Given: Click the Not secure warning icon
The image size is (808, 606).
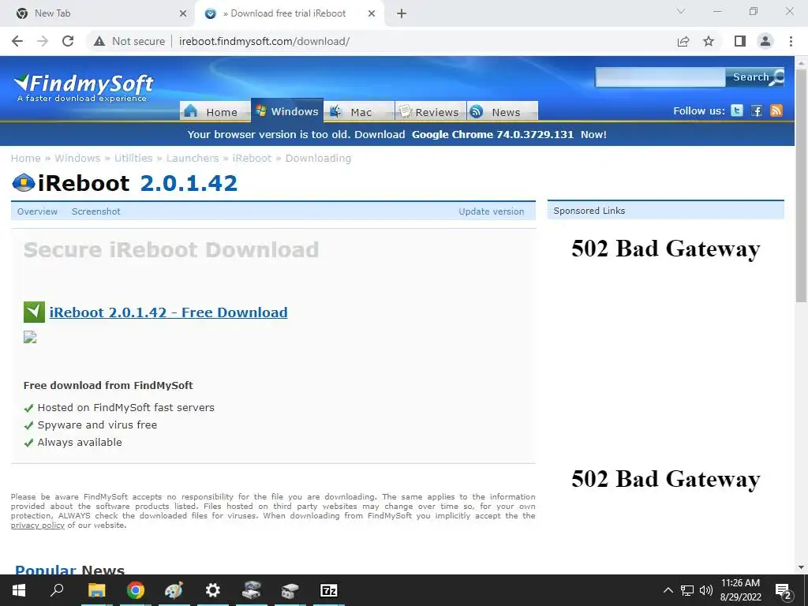Looking at the screenshot, I should click(x=99, y=41).
